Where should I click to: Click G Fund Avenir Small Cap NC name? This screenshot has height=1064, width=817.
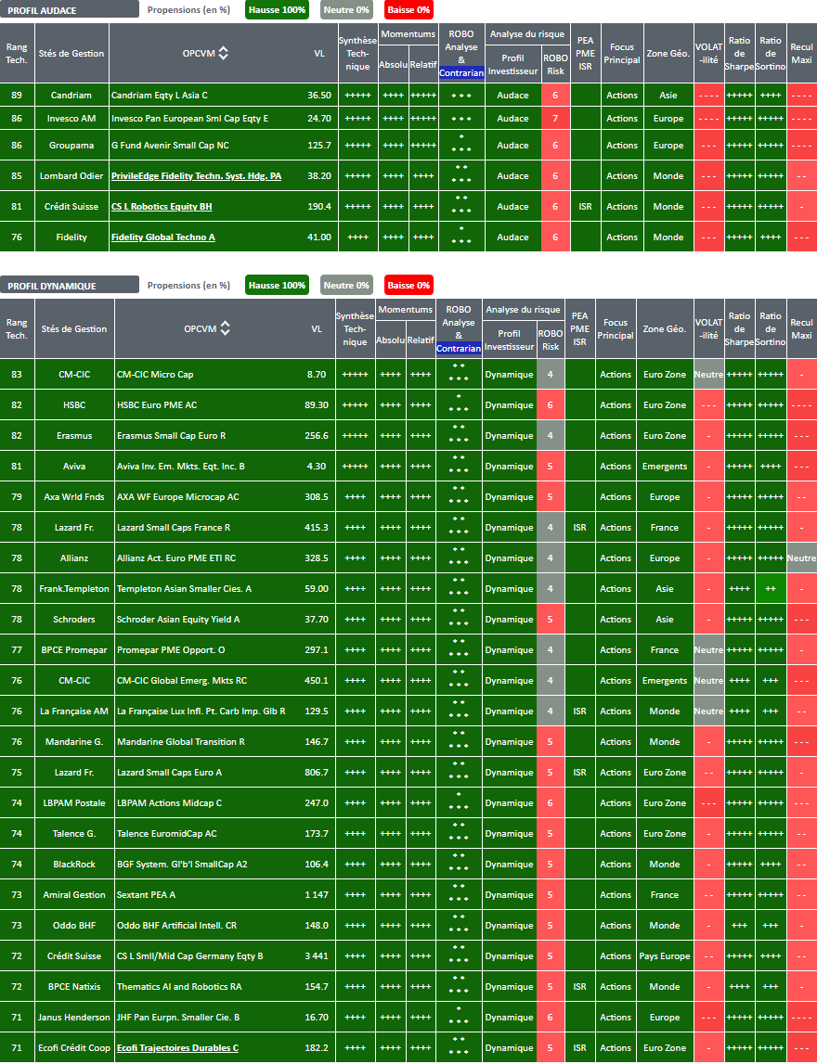tap(171, 146)
